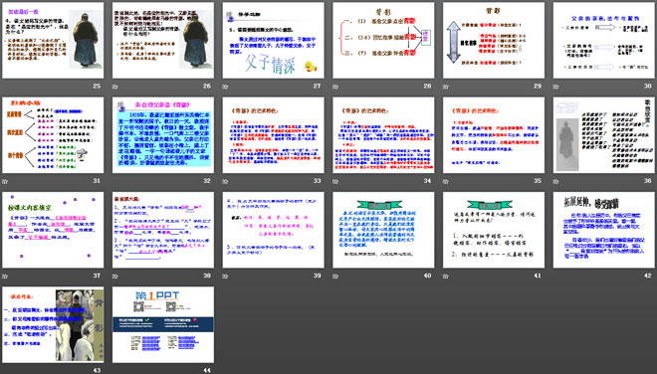The image size is (657, 374).
Task: Select slide 43 homework thumbnail
Action: pos(53,324)
